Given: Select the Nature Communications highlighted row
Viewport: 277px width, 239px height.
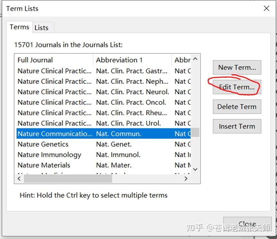Looking at the screenshot, I should click(55, 134).
